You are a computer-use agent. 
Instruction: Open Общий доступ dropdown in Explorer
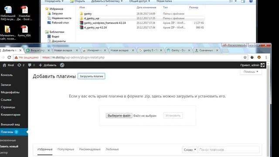pos(139,1)
